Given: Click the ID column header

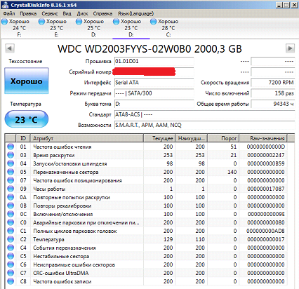Looking at the screenshot, I should click(23, 138).
